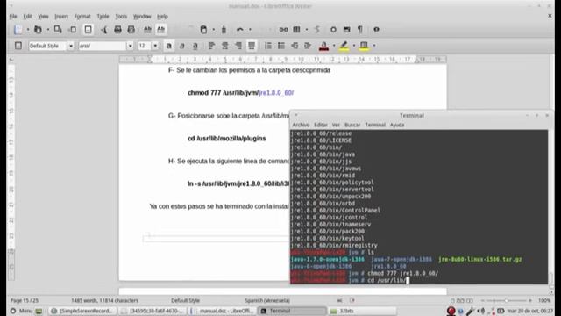Click the Open file icon in toolbar
The image size is (561, 316).
coord(38,29)
